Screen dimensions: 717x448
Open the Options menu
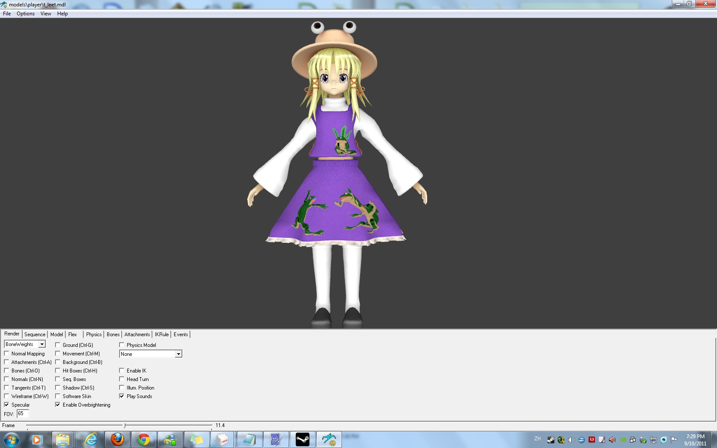pyautogui.click(x=26, y=14)
